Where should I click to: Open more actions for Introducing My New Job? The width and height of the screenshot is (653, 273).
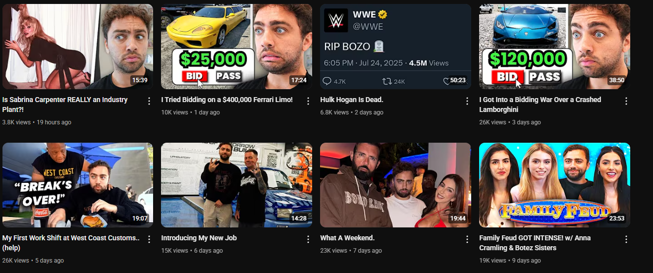pos(308,239)
